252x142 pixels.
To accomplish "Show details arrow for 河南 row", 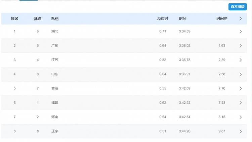I will coord(241,117).
